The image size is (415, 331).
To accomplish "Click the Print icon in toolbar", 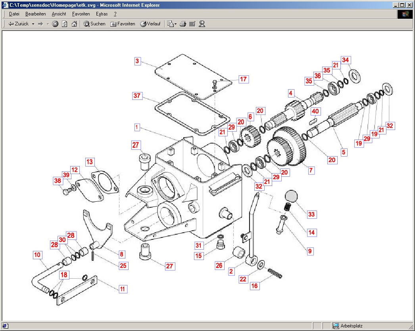I will pos(183,24).
